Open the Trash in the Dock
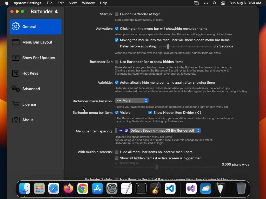Image resolution: width=266 pixels, height=199 pixels. [241, 188]
